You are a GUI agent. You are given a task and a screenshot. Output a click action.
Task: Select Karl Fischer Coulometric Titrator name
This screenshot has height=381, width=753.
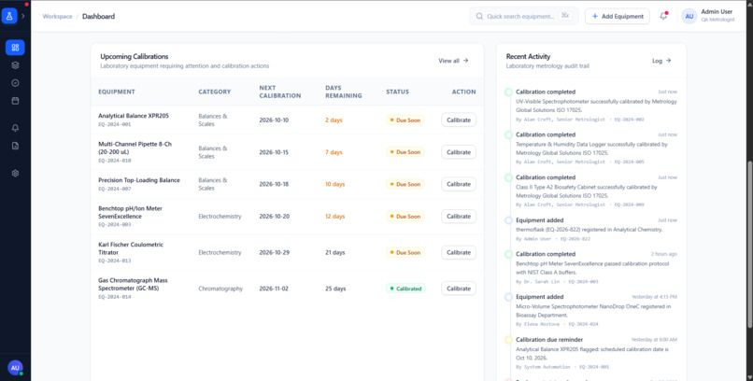coord(131,248)
